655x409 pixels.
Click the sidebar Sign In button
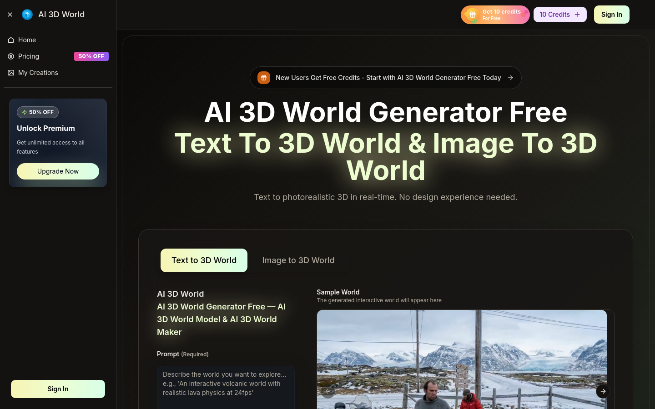58,389
